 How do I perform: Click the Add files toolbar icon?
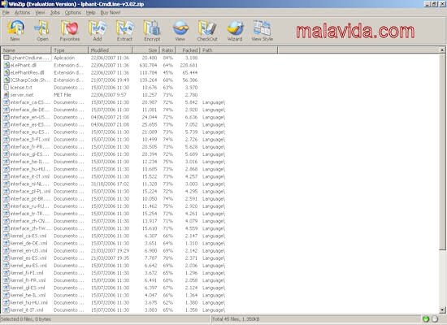(98, 28)
